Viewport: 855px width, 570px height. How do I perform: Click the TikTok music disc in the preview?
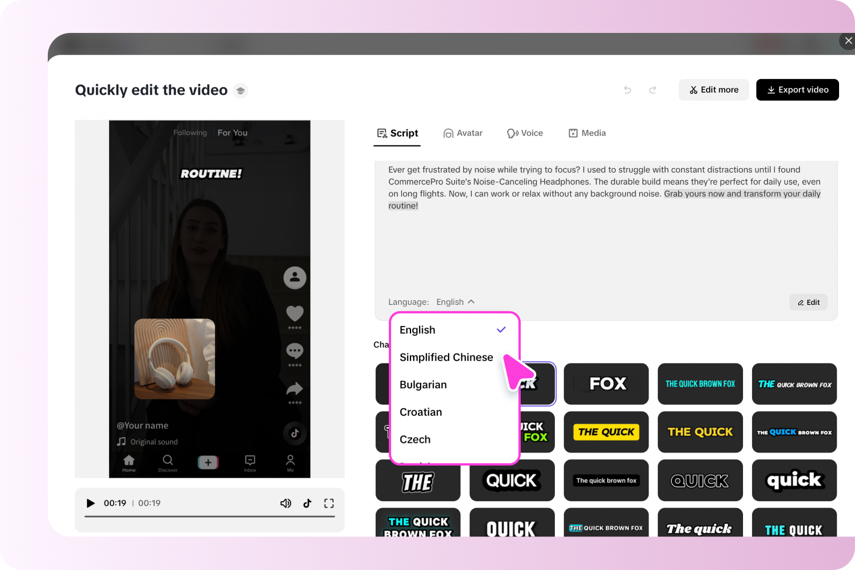click(x=295, y=433)
